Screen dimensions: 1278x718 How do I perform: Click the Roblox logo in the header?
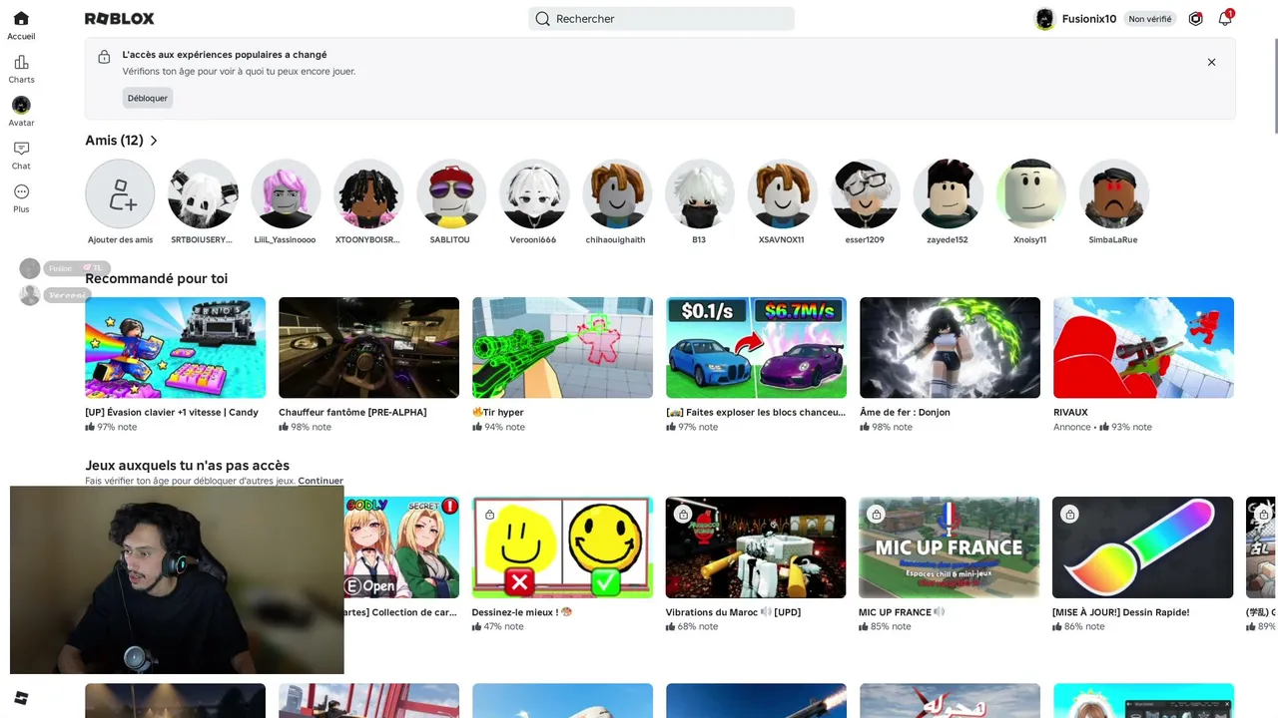pos(120,19)
